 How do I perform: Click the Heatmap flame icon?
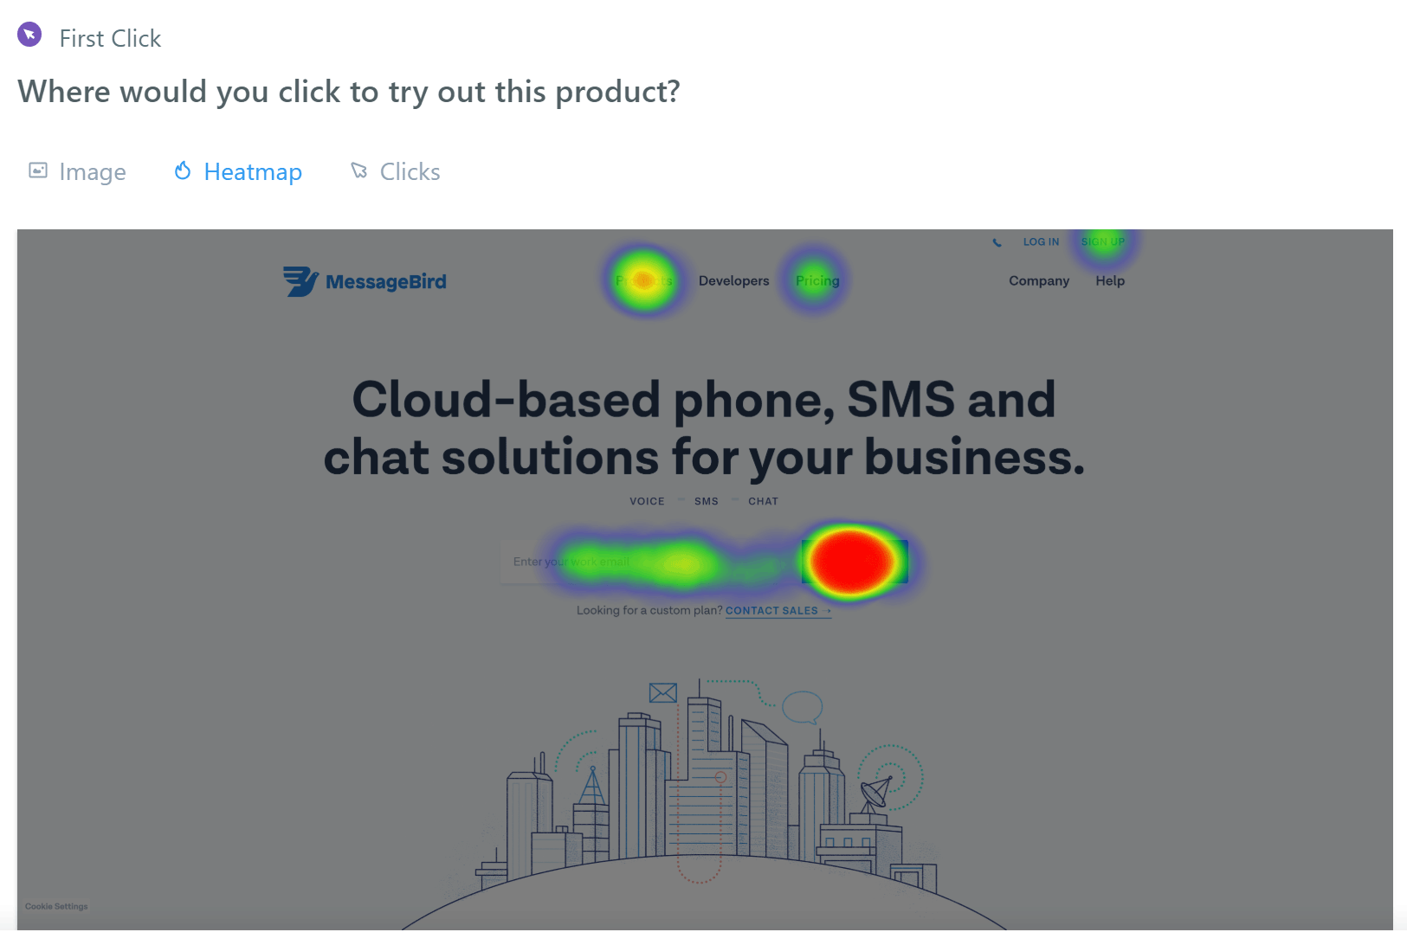(182, 170)
